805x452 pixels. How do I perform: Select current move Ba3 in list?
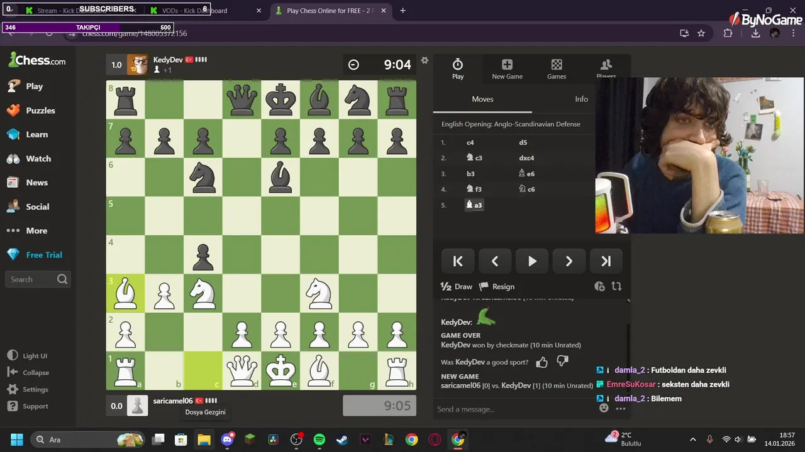474,205
